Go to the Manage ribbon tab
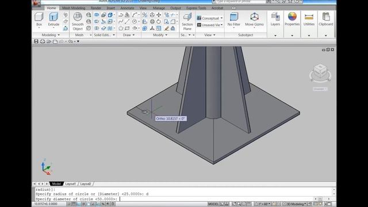 [159, 8]
